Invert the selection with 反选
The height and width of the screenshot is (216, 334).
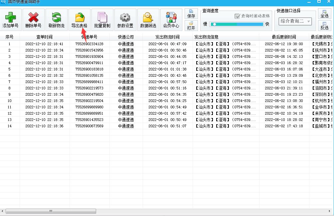pyautogui.click(x=324, y=26)
